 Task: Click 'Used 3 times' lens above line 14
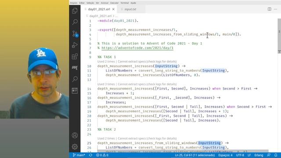tap(106, 84)
